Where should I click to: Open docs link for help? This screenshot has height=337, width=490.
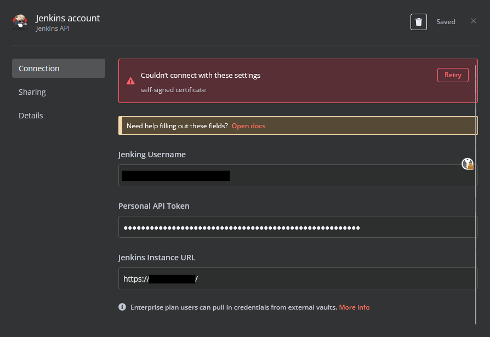click(248, 126)
